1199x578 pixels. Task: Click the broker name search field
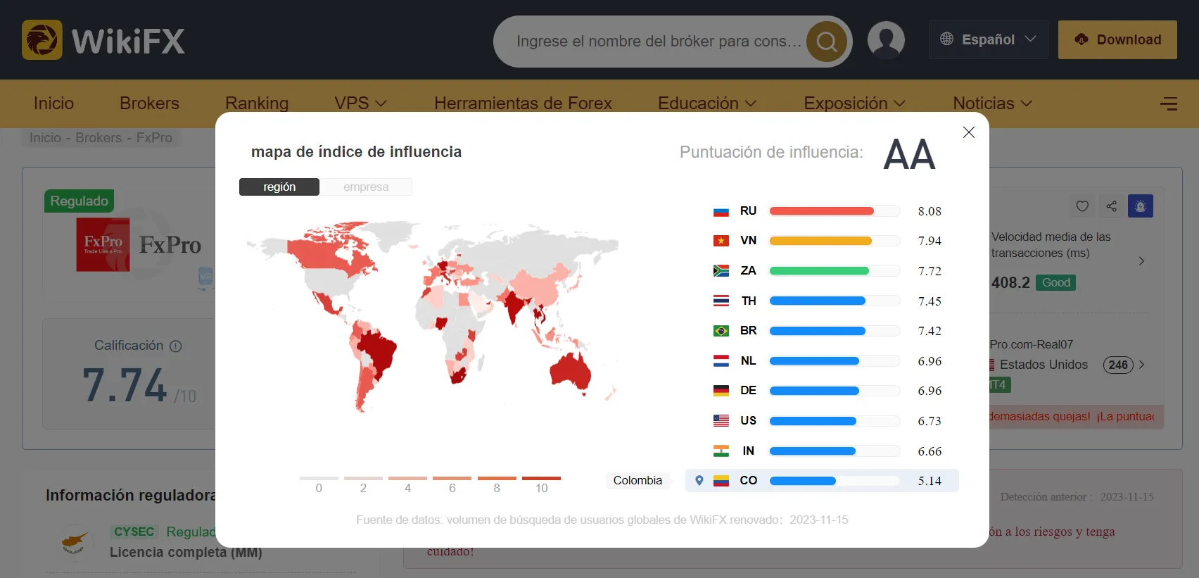click(x=658, y=42)
